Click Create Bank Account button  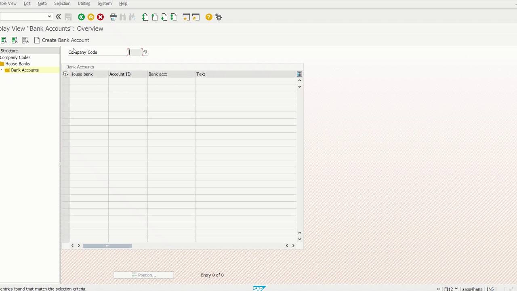coord(61,40)
